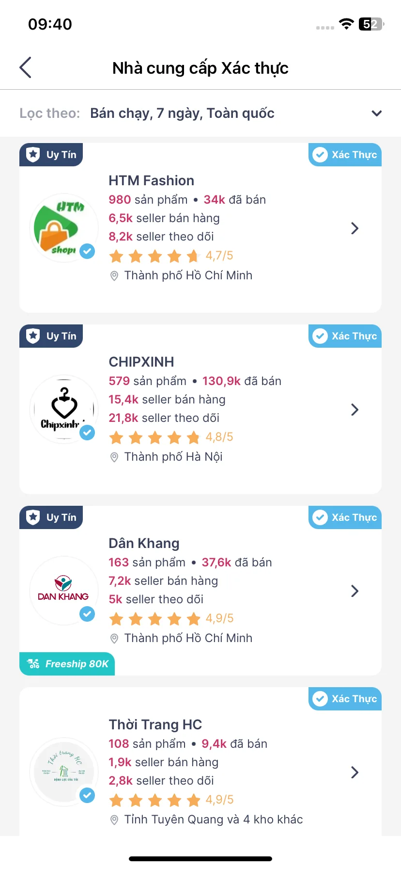401x869 pixels.
Task: Tap the location pin beside Thành phố Hà Nội
Action: click(x=114, y=457)
